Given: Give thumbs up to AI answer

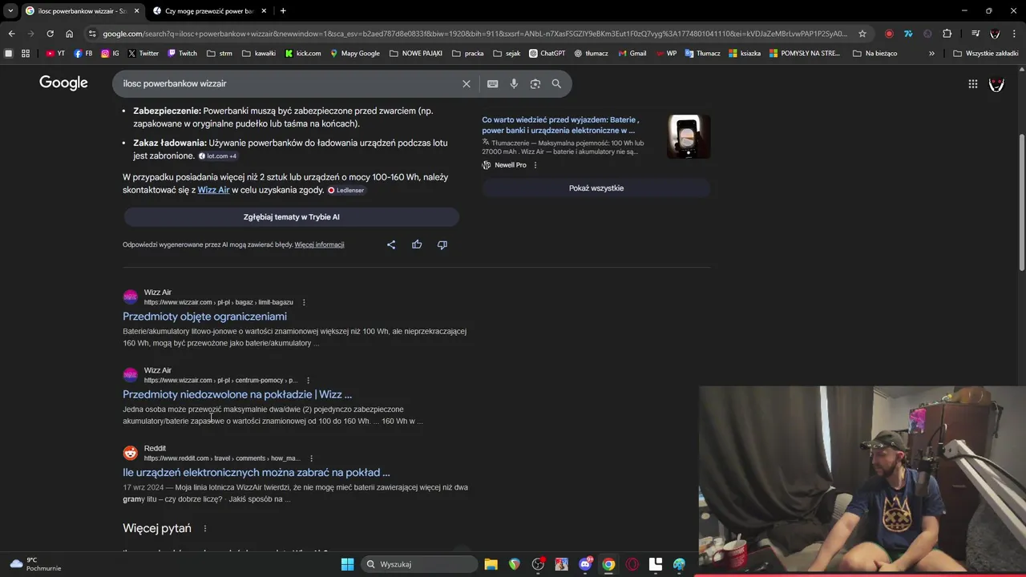Looking at the screenshot, I should [x=417, y=244].
